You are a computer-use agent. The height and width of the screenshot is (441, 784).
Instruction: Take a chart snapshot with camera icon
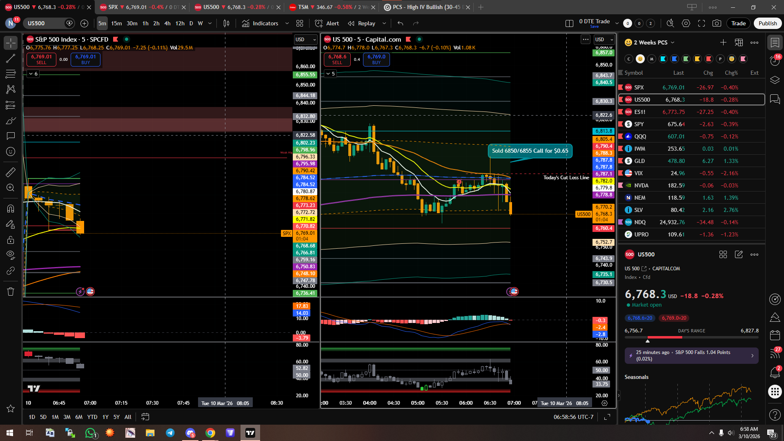pos(717,23)
